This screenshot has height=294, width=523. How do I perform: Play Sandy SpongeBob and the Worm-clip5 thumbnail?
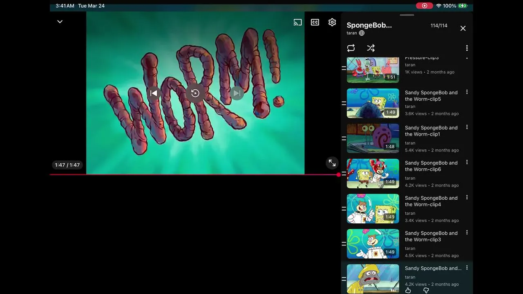373,103
